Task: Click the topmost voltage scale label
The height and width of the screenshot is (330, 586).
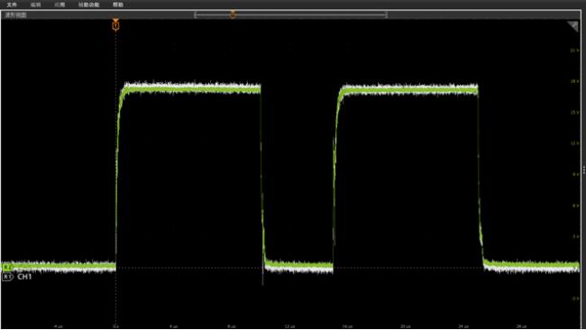Action: point(575,50)
